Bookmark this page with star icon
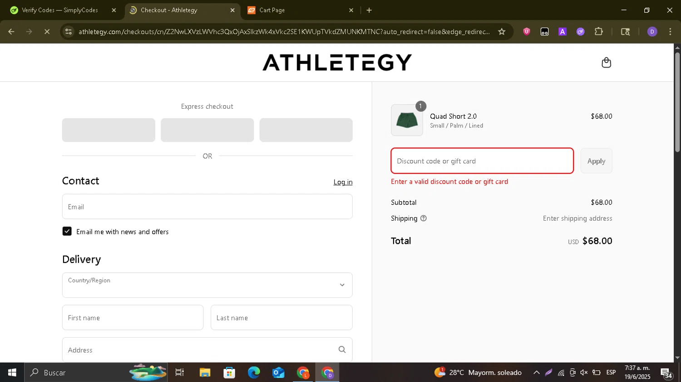 coord(502,32)
